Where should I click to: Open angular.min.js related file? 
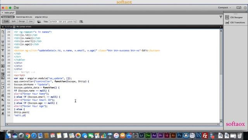[x=41, y=17]
